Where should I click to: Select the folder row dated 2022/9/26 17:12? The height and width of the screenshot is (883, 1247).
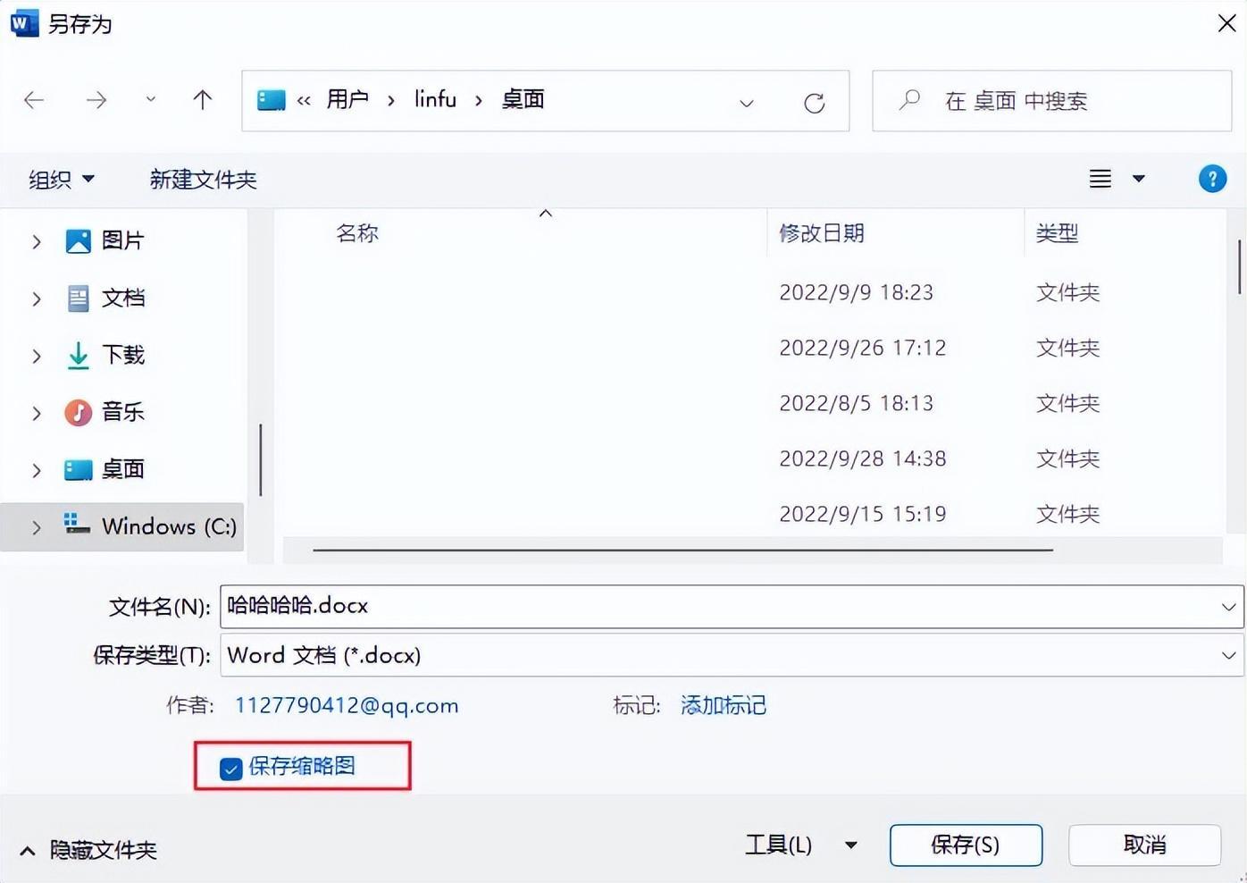click(750, 348)
